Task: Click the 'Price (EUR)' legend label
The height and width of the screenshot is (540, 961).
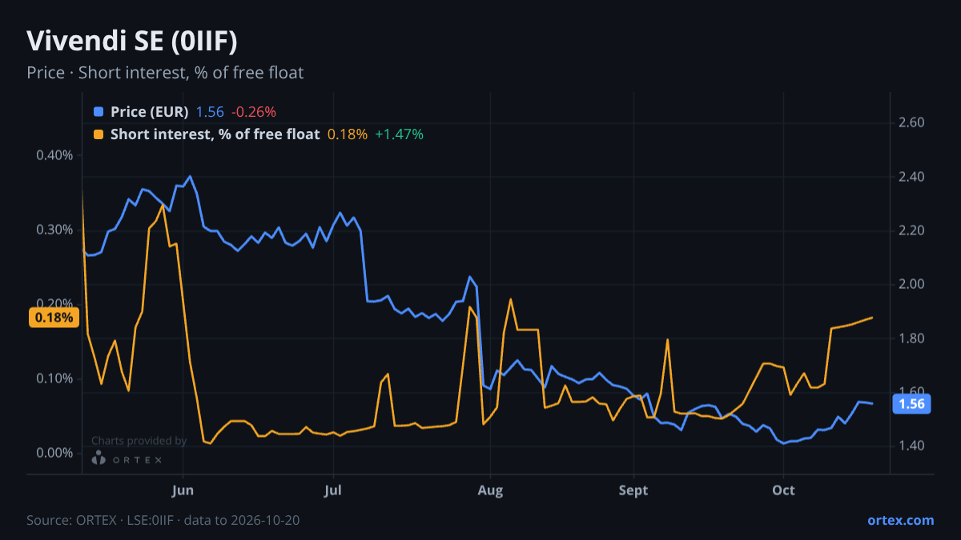Action: [149, 112]
